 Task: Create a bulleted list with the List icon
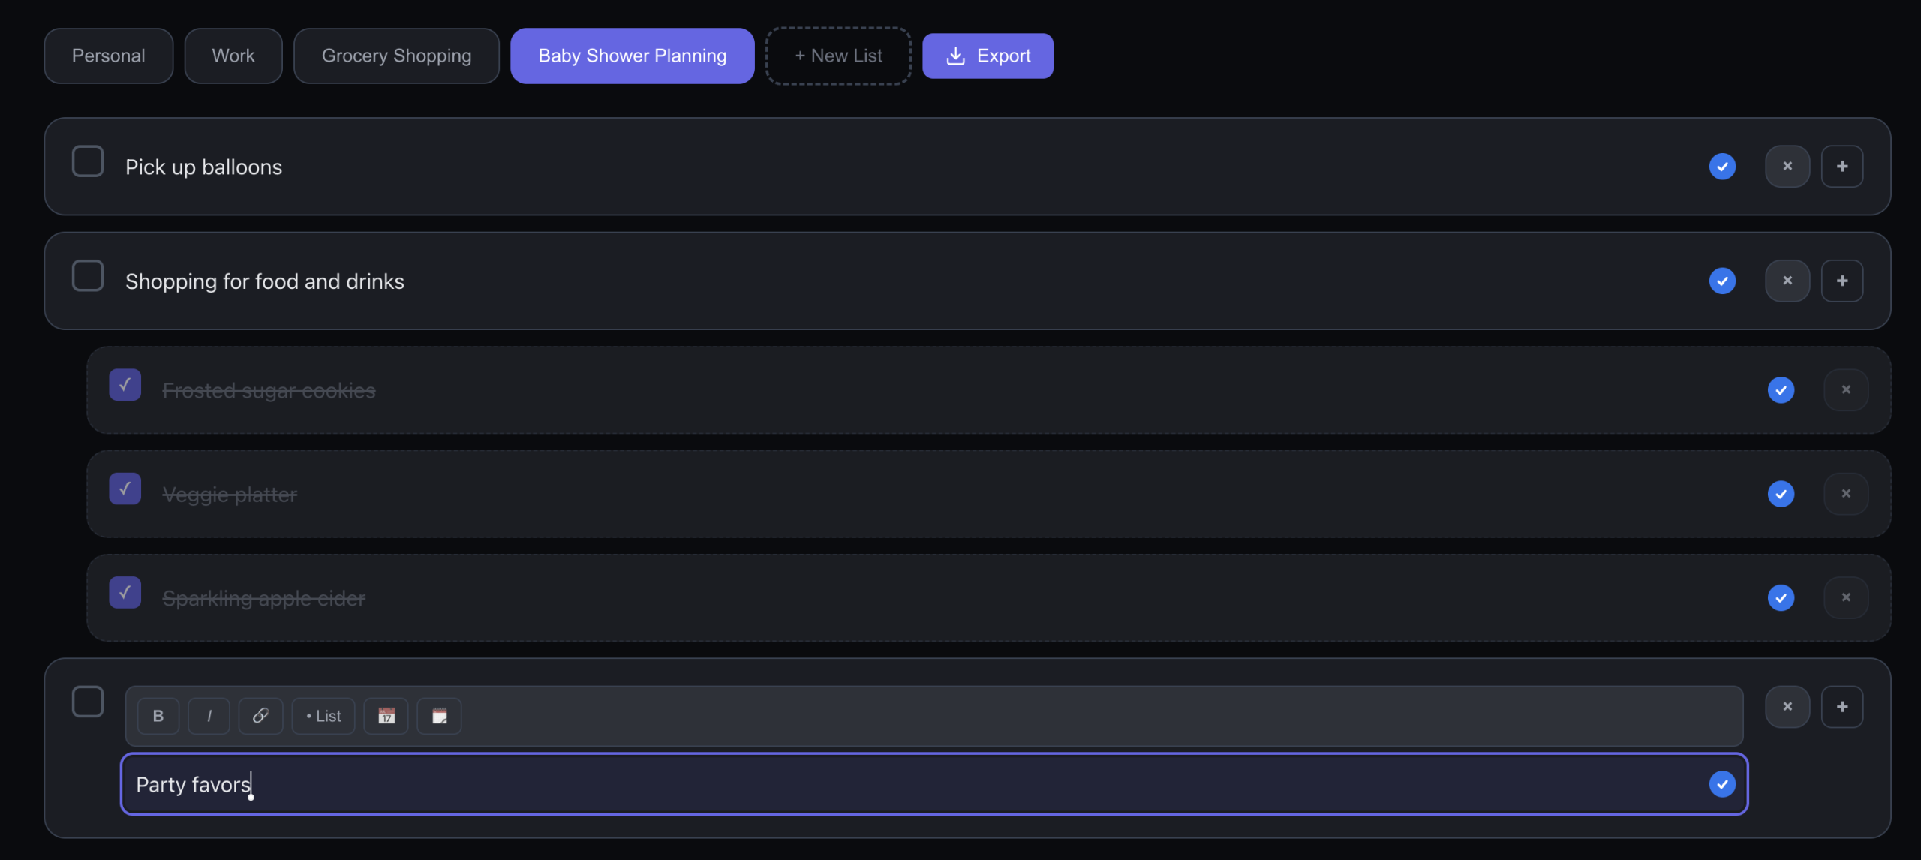[x=323, y=715]
